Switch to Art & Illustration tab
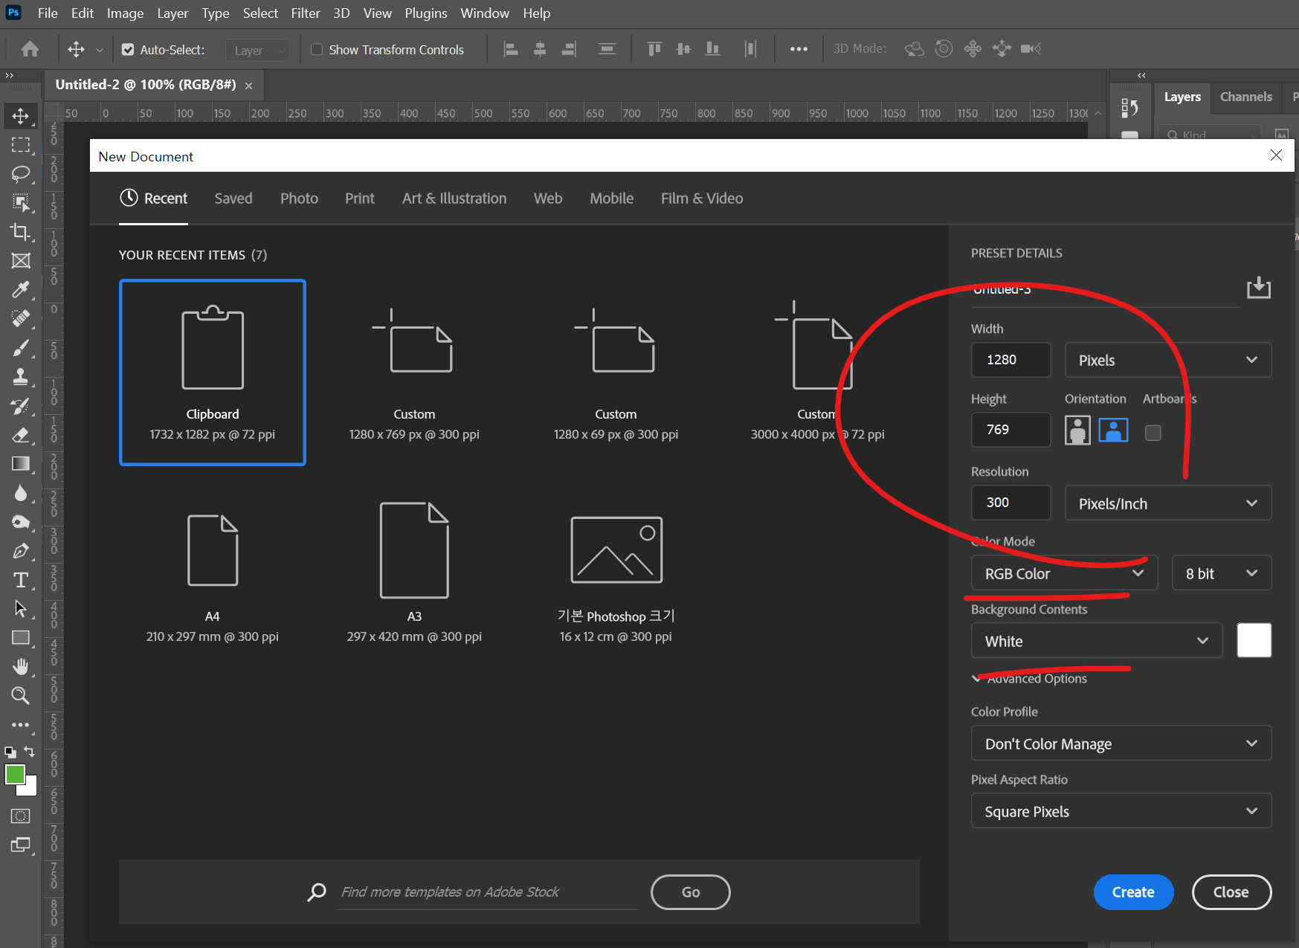1299x948 pixels. [x=454, y=199]
